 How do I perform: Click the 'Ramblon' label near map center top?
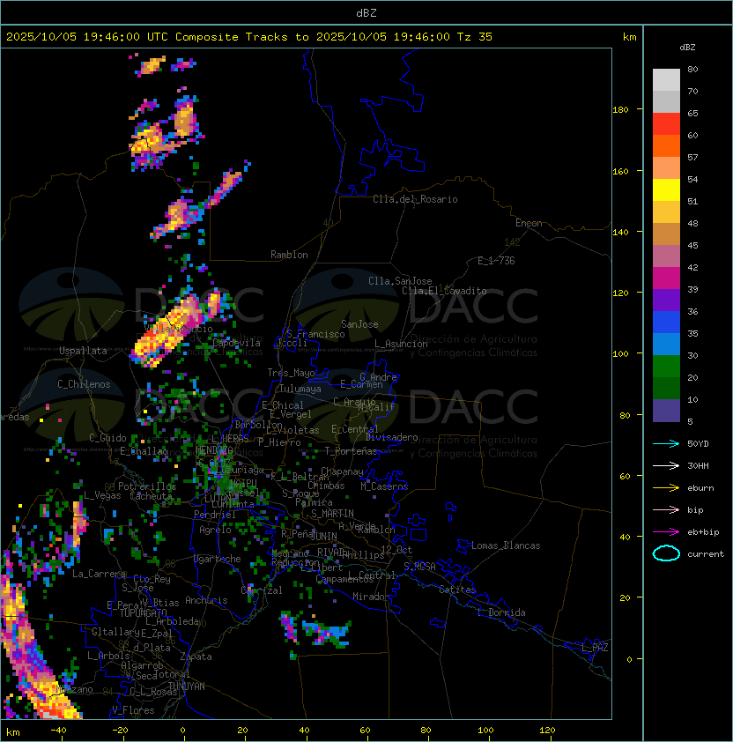(289, 255)
